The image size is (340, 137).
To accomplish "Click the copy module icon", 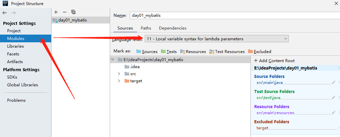I will point(73,12).
